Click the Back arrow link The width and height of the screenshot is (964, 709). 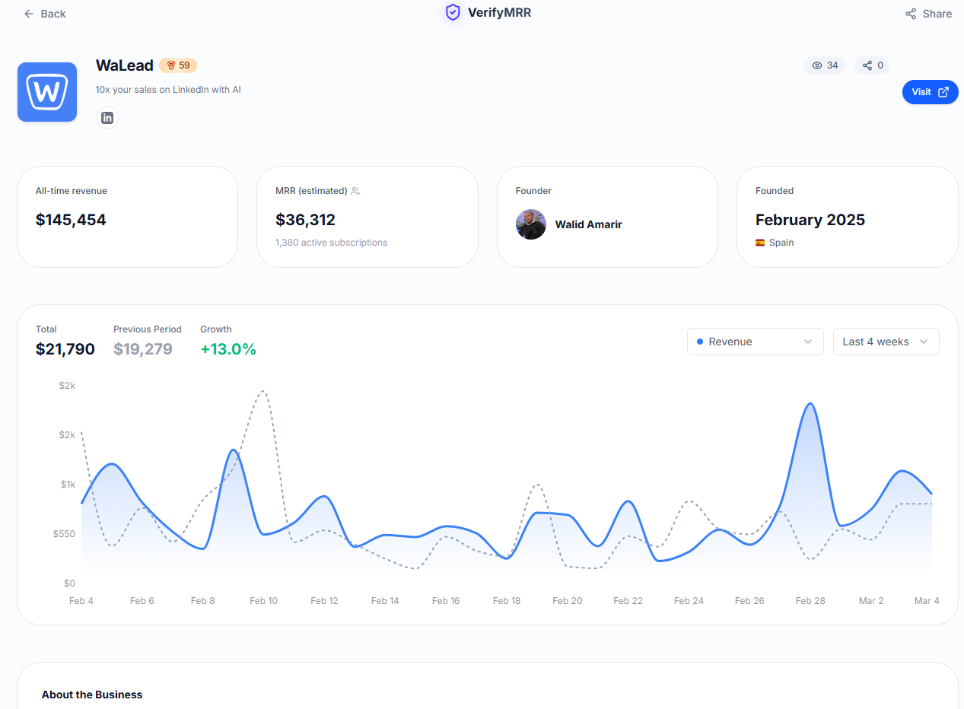44,14
